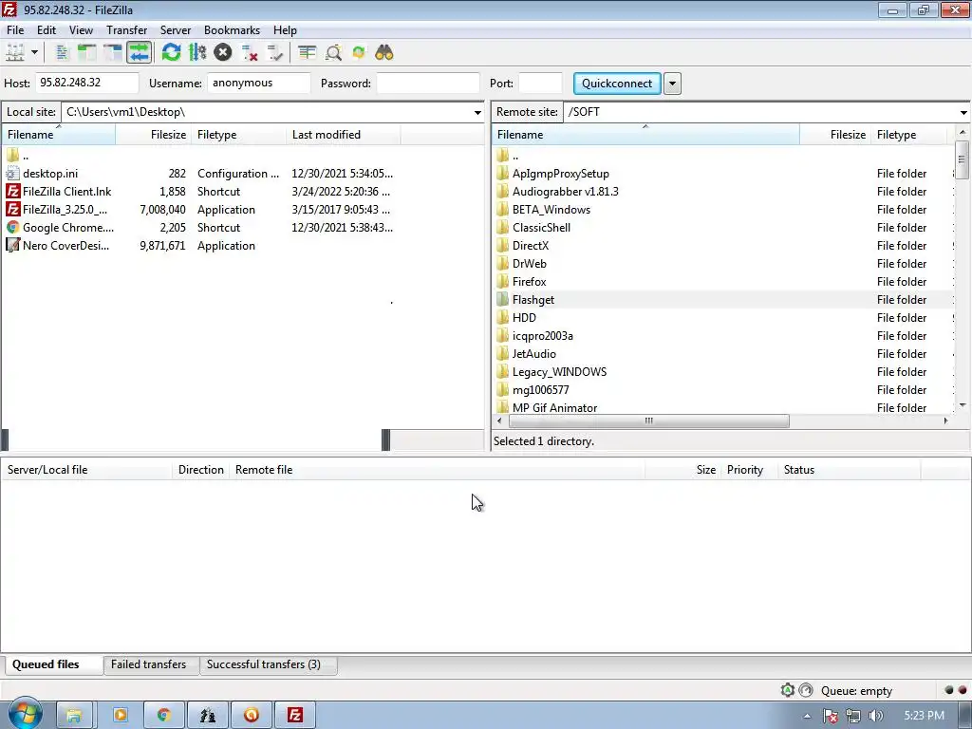This screenshot has width=972, height=729.
Task: Expand the Local site path dropdown
Action: tap(477, 112)
